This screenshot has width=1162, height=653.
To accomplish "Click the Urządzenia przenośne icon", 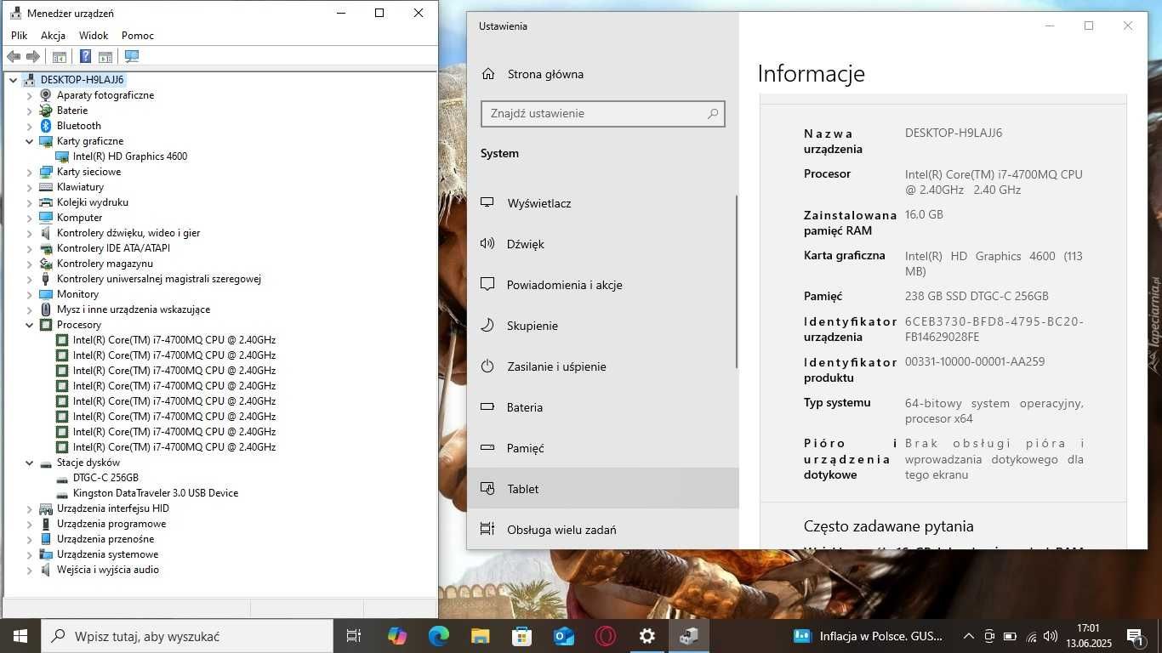I will point(46,539).
